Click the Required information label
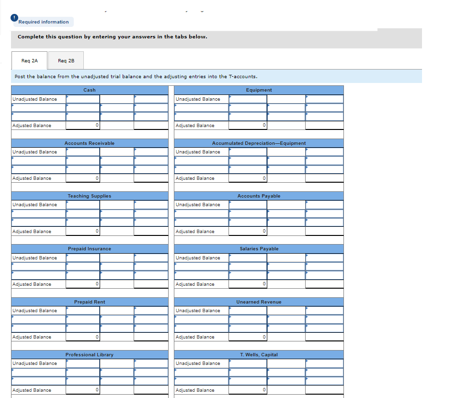This screenshot has width=468, height=398. tap(43, 22)
